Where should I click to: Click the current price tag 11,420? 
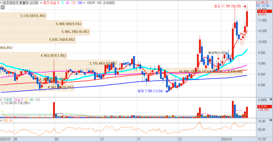click(x=264, y=11)
